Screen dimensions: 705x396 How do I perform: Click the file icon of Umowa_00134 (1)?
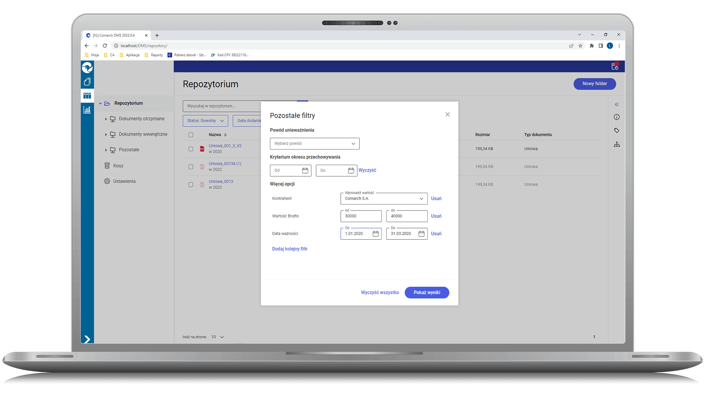pos(202,167)
